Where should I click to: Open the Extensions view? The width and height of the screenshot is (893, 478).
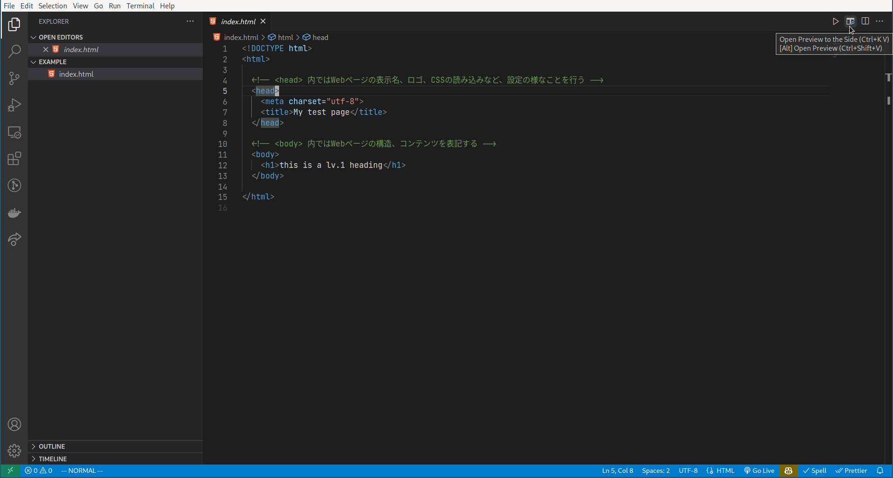[14, 159]
